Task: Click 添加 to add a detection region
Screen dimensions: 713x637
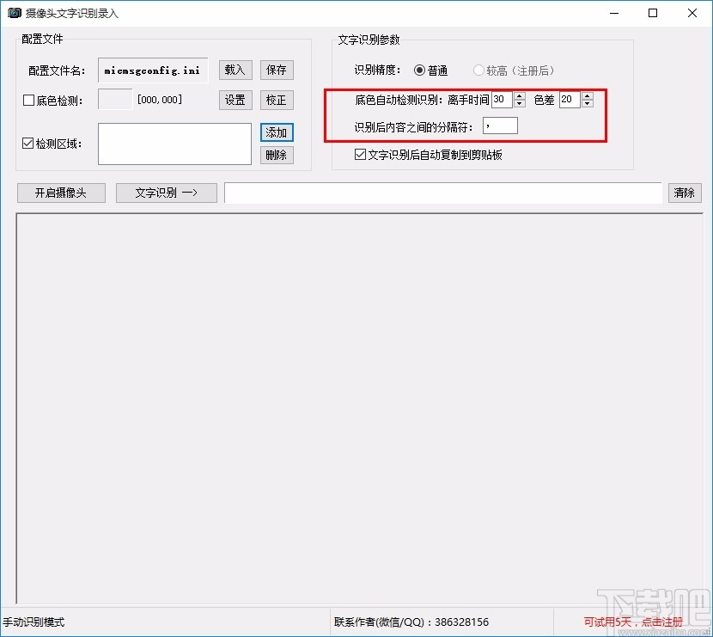Action: coord(277,132)
